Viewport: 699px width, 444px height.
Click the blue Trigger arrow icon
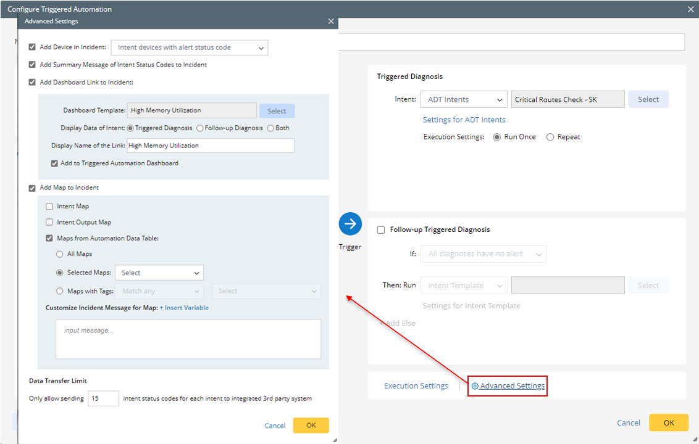(350, 224)
